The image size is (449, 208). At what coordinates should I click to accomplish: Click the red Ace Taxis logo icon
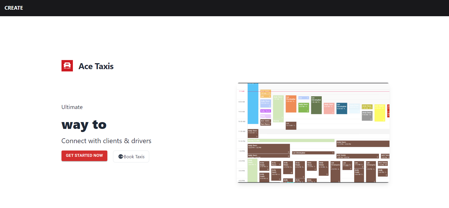[67, 66]
